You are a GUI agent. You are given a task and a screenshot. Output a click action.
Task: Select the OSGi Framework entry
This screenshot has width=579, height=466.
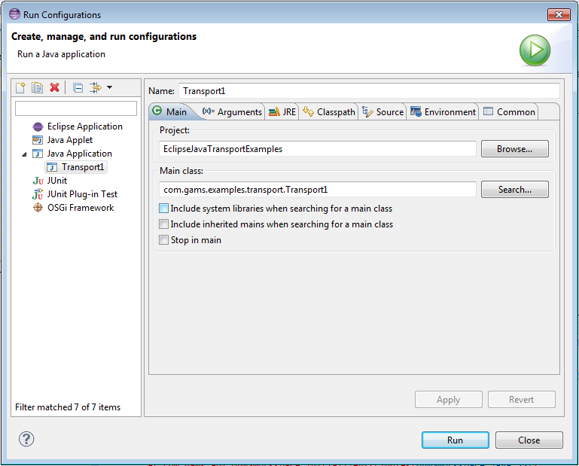[x=80, y=208]
